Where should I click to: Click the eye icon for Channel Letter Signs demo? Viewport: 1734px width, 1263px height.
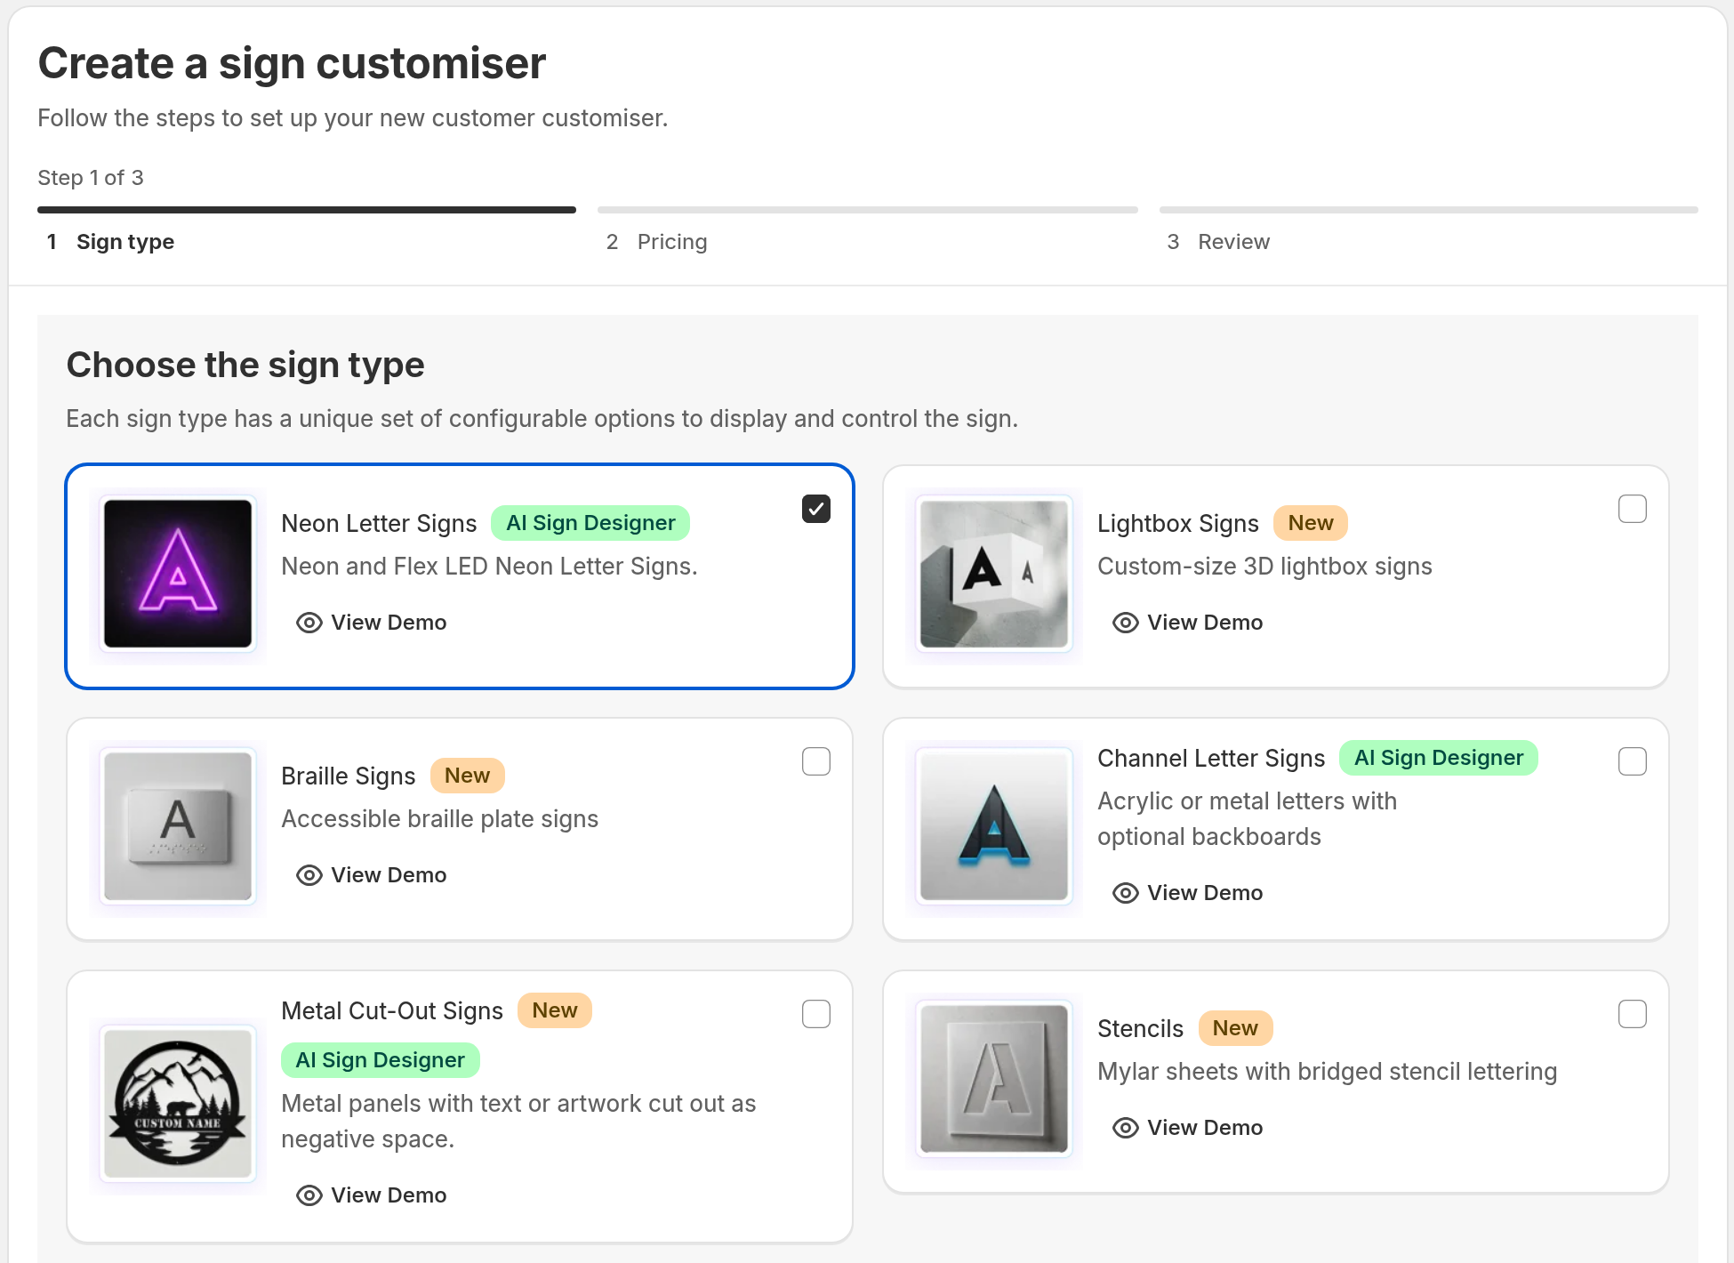(x=1125, y=893)
